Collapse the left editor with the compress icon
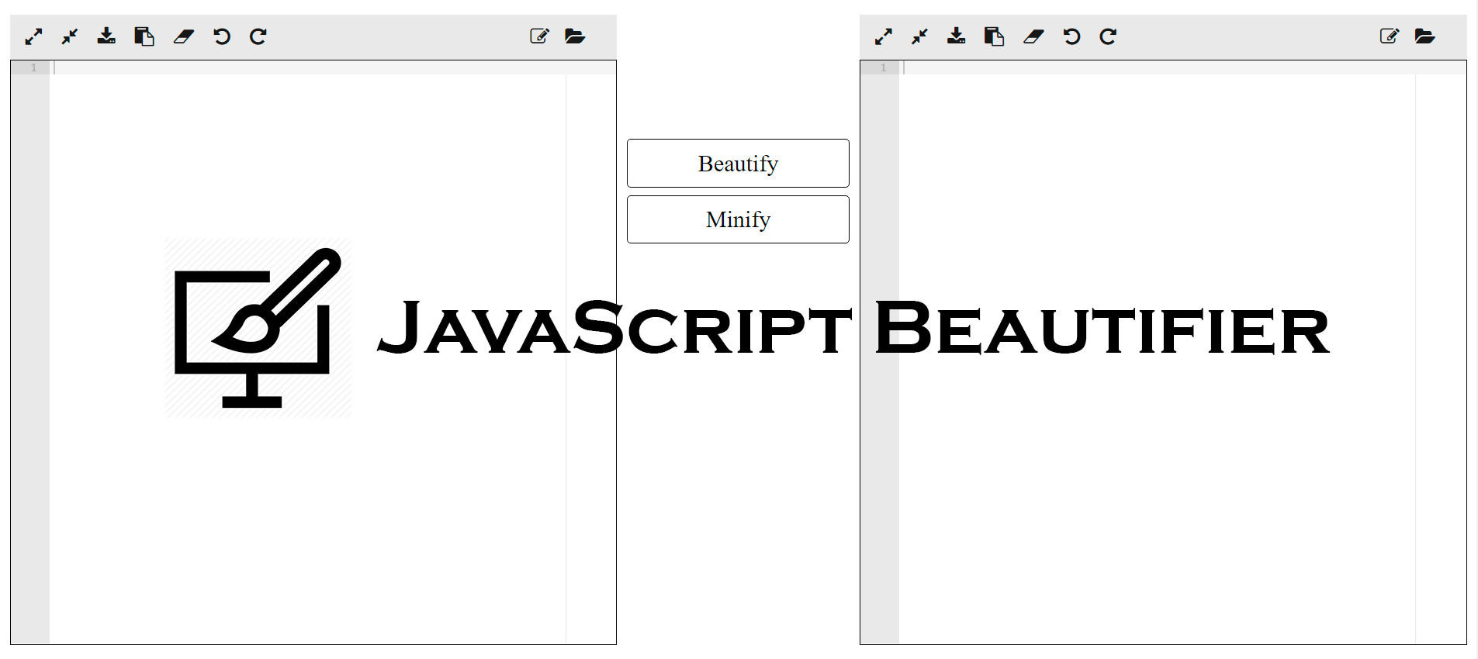1478x659 pixels. [70, 36]
